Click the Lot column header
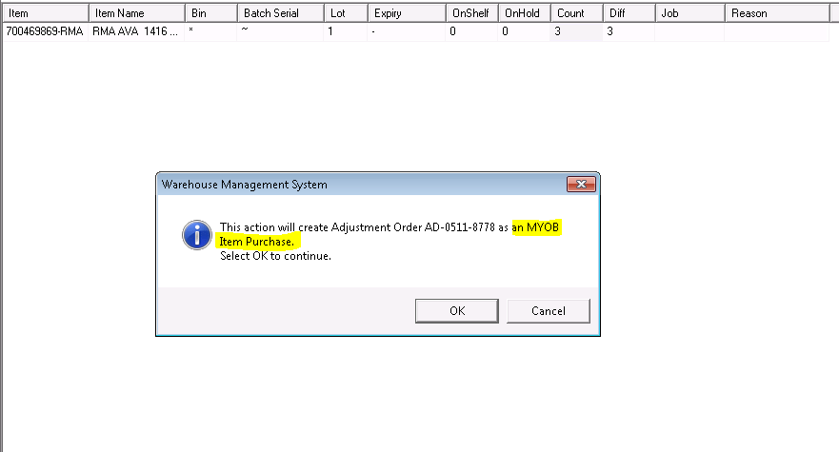The height and width of the screenshot is (452, 839). pos(347,13)
